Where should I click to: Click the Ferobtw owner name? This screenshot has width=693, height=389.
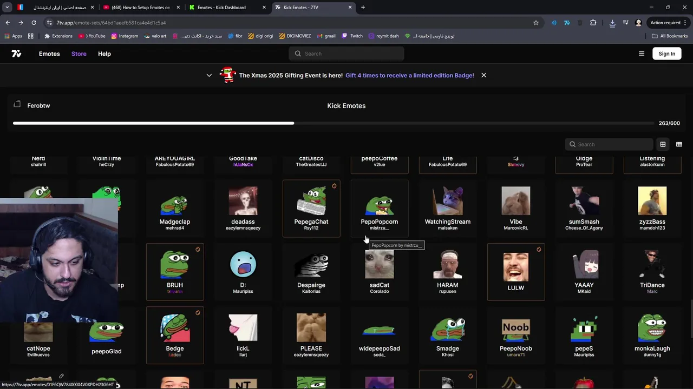pos(38,105)
